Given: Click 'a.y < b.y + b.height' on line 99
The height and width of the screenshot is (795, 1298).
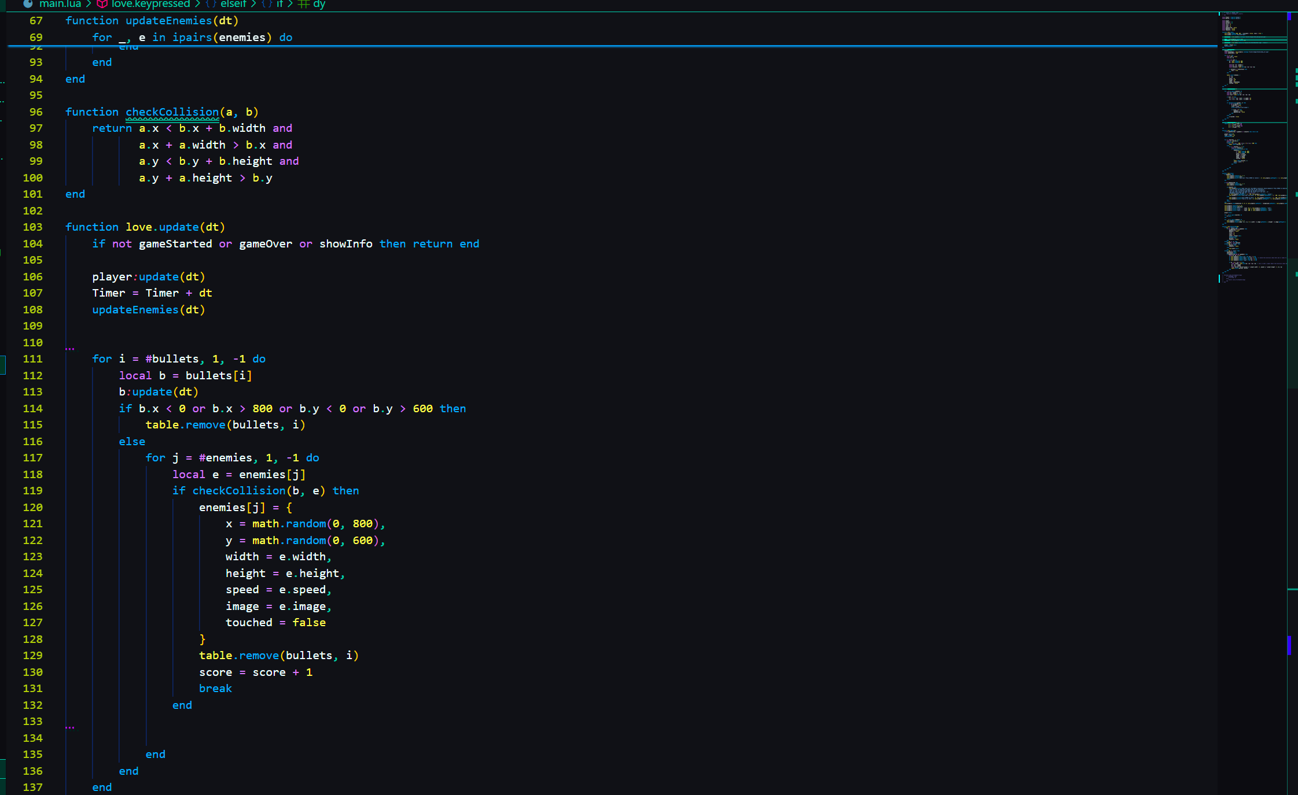Looking at the screenshot, I should tap(205, 161).
